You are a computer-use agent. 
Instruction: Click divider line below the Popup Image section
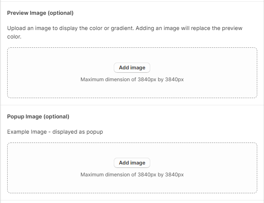pos(132,200)
